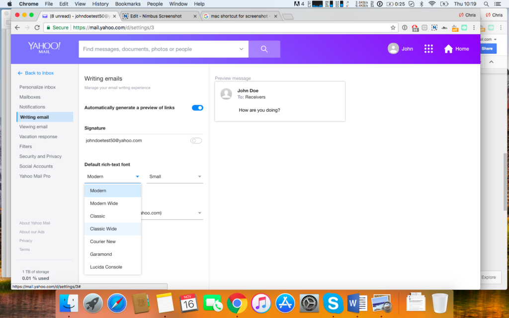Image resolution: width=509 pixels, height=318 pixels.
Task: Switch to Nimbus Screenshot browser tab
Action: pos(158,16)
